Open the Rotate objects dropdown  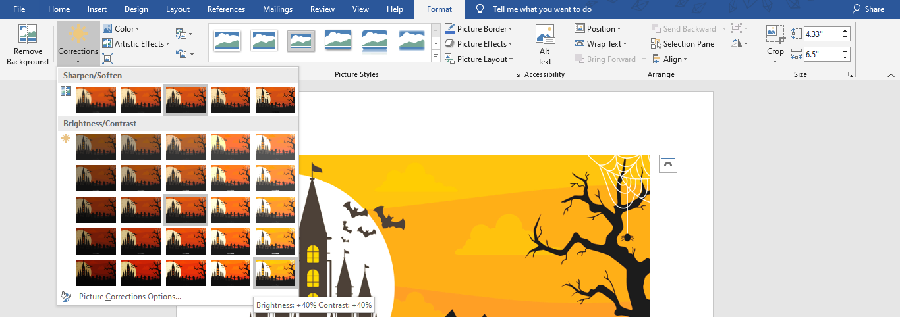click(x=740, y=44)
